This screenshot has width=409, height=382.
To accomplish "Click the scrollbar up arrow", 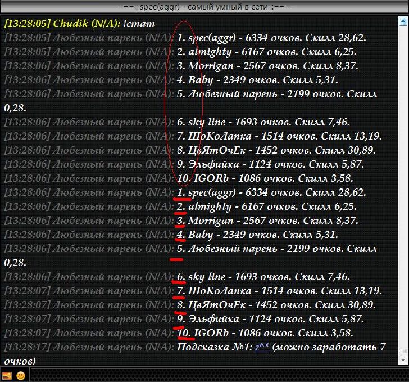I will click(403, 21).
